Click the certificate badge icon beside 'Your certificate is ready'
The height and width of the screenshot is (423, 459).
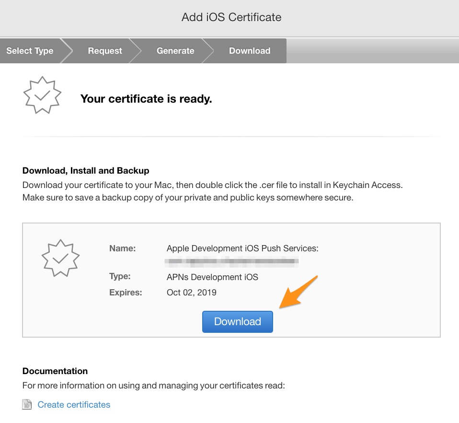point(42,95)
